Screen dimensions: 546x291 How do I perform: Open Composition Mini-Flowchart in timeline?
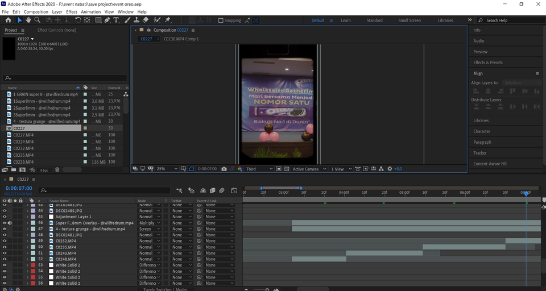coord(179,190)
